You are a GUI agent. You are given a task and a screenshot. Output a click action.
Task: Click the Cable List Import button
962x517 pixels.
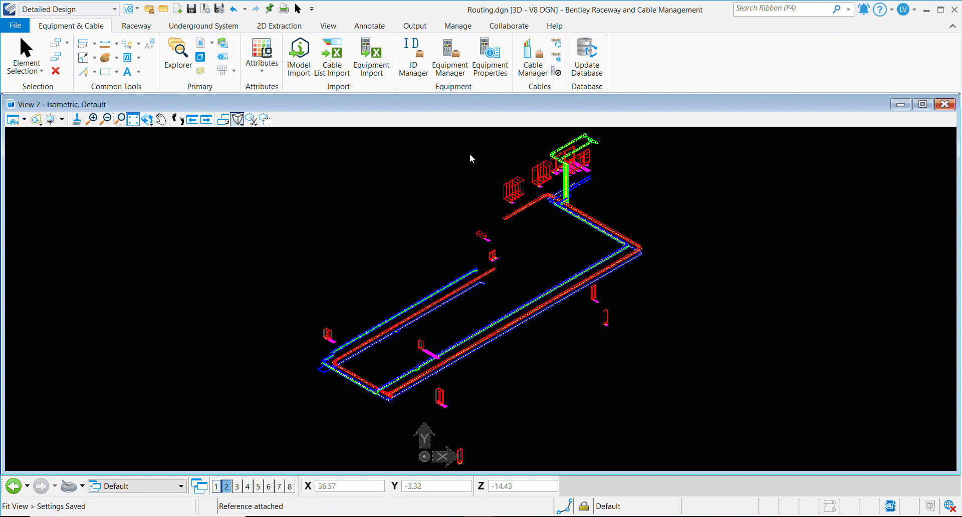(332, 59)
